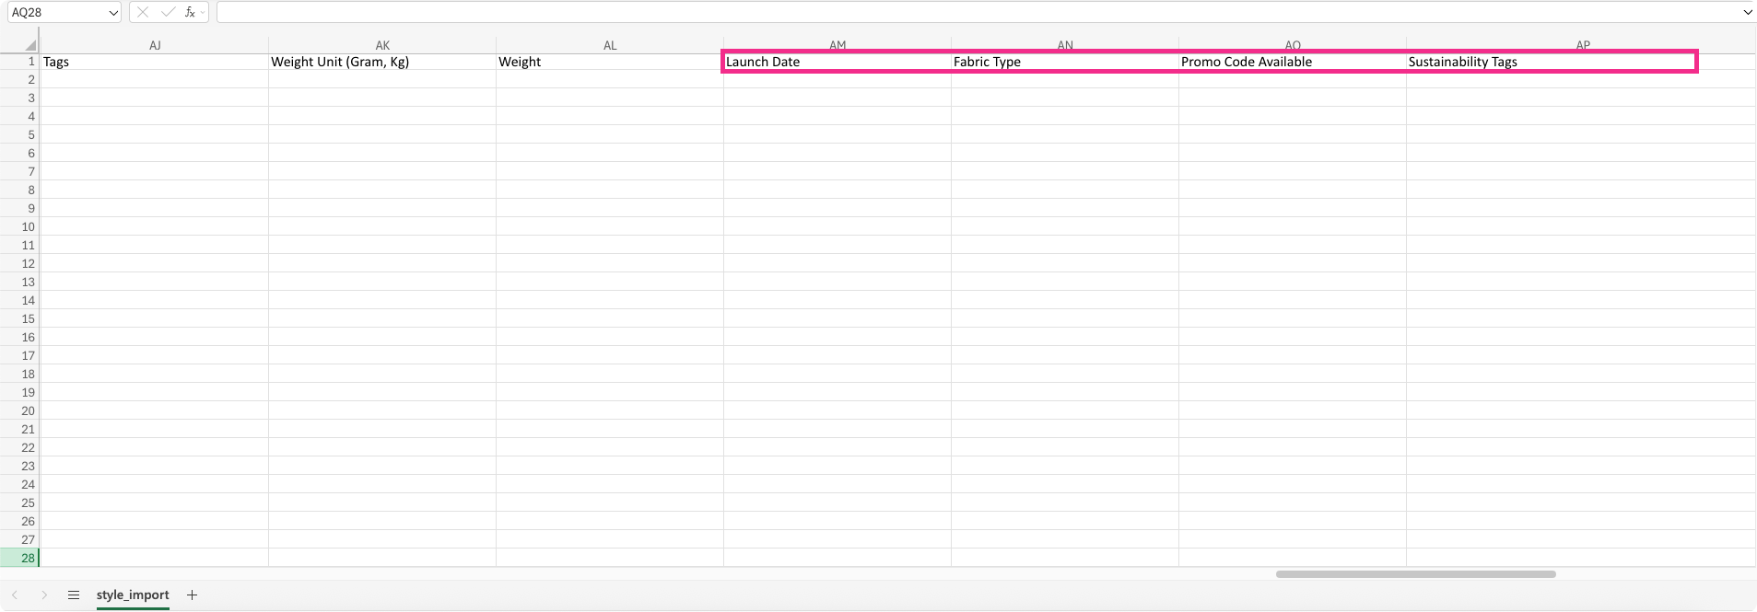
Task: Click the Select All corner triangle
Action: coord(30,45)
